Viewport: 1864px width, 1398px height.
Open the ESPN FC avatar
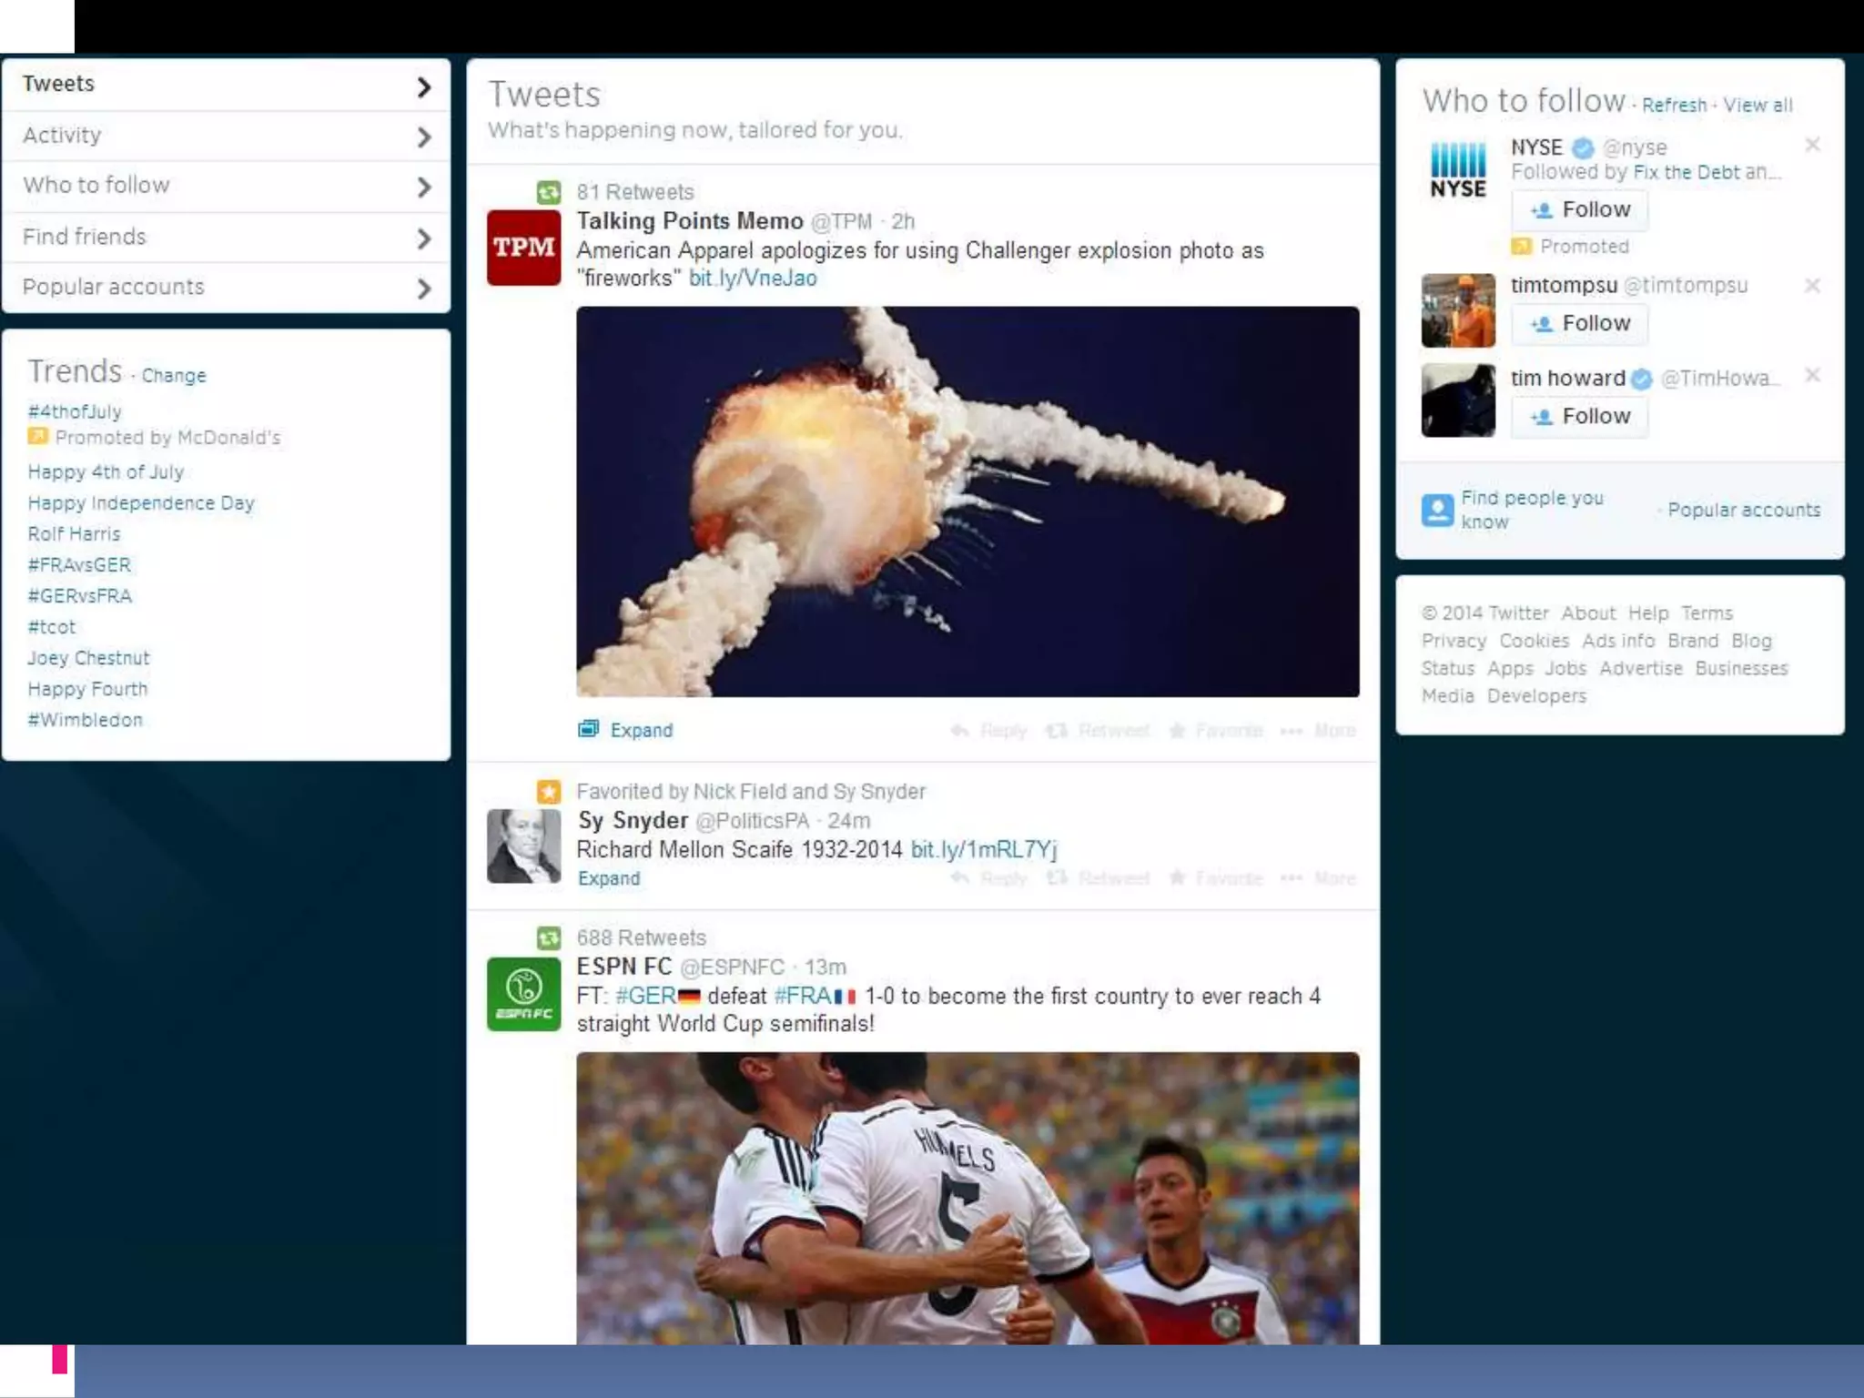[523, 994]
